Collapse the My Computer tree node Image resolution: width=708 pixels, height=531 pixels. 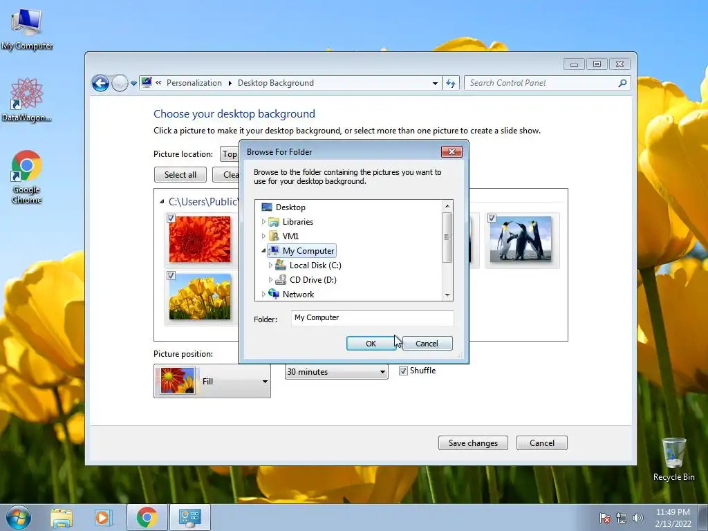pos(263,250)
